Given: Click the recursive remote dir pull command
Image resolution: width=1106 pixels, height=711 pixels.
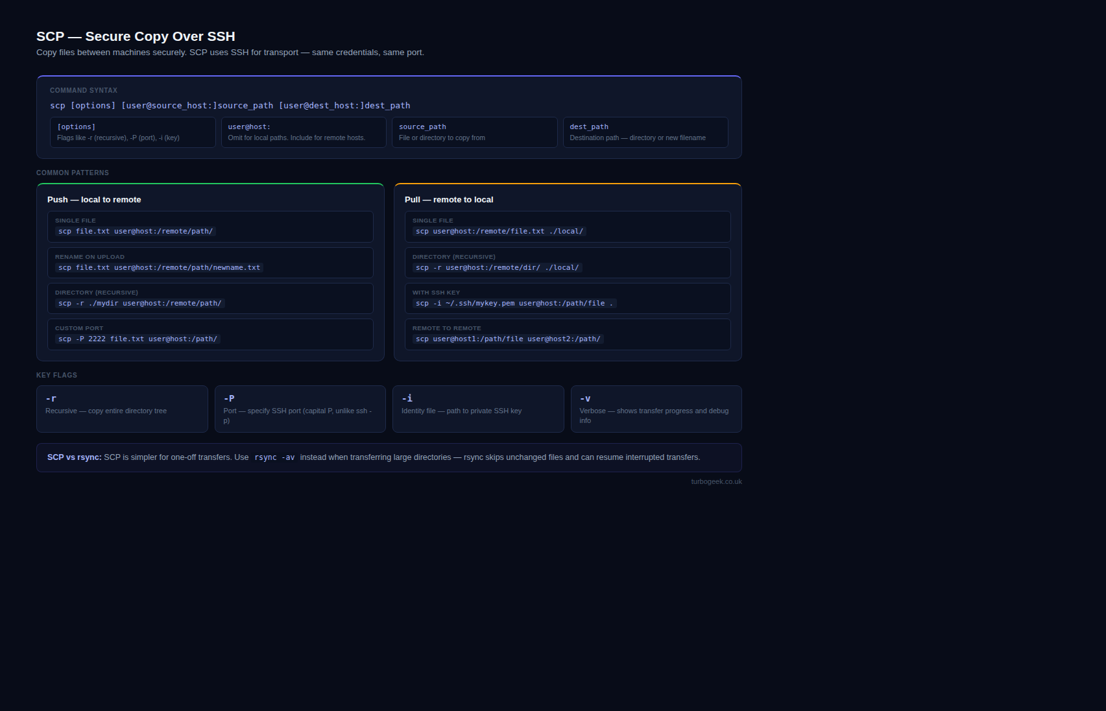Looking at the screenshot, I should tap(497, 267).
